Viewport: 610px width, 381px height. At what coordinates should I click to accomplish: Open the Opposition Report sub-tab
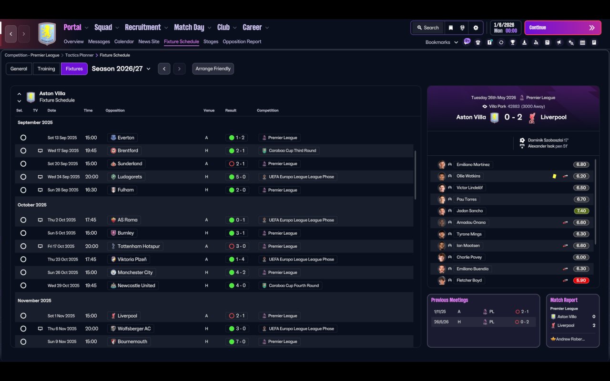pyautogui.click(x=242, y=41)
